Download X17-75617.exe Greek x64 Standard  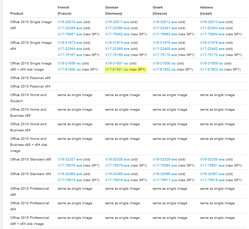tap(165, 180)
